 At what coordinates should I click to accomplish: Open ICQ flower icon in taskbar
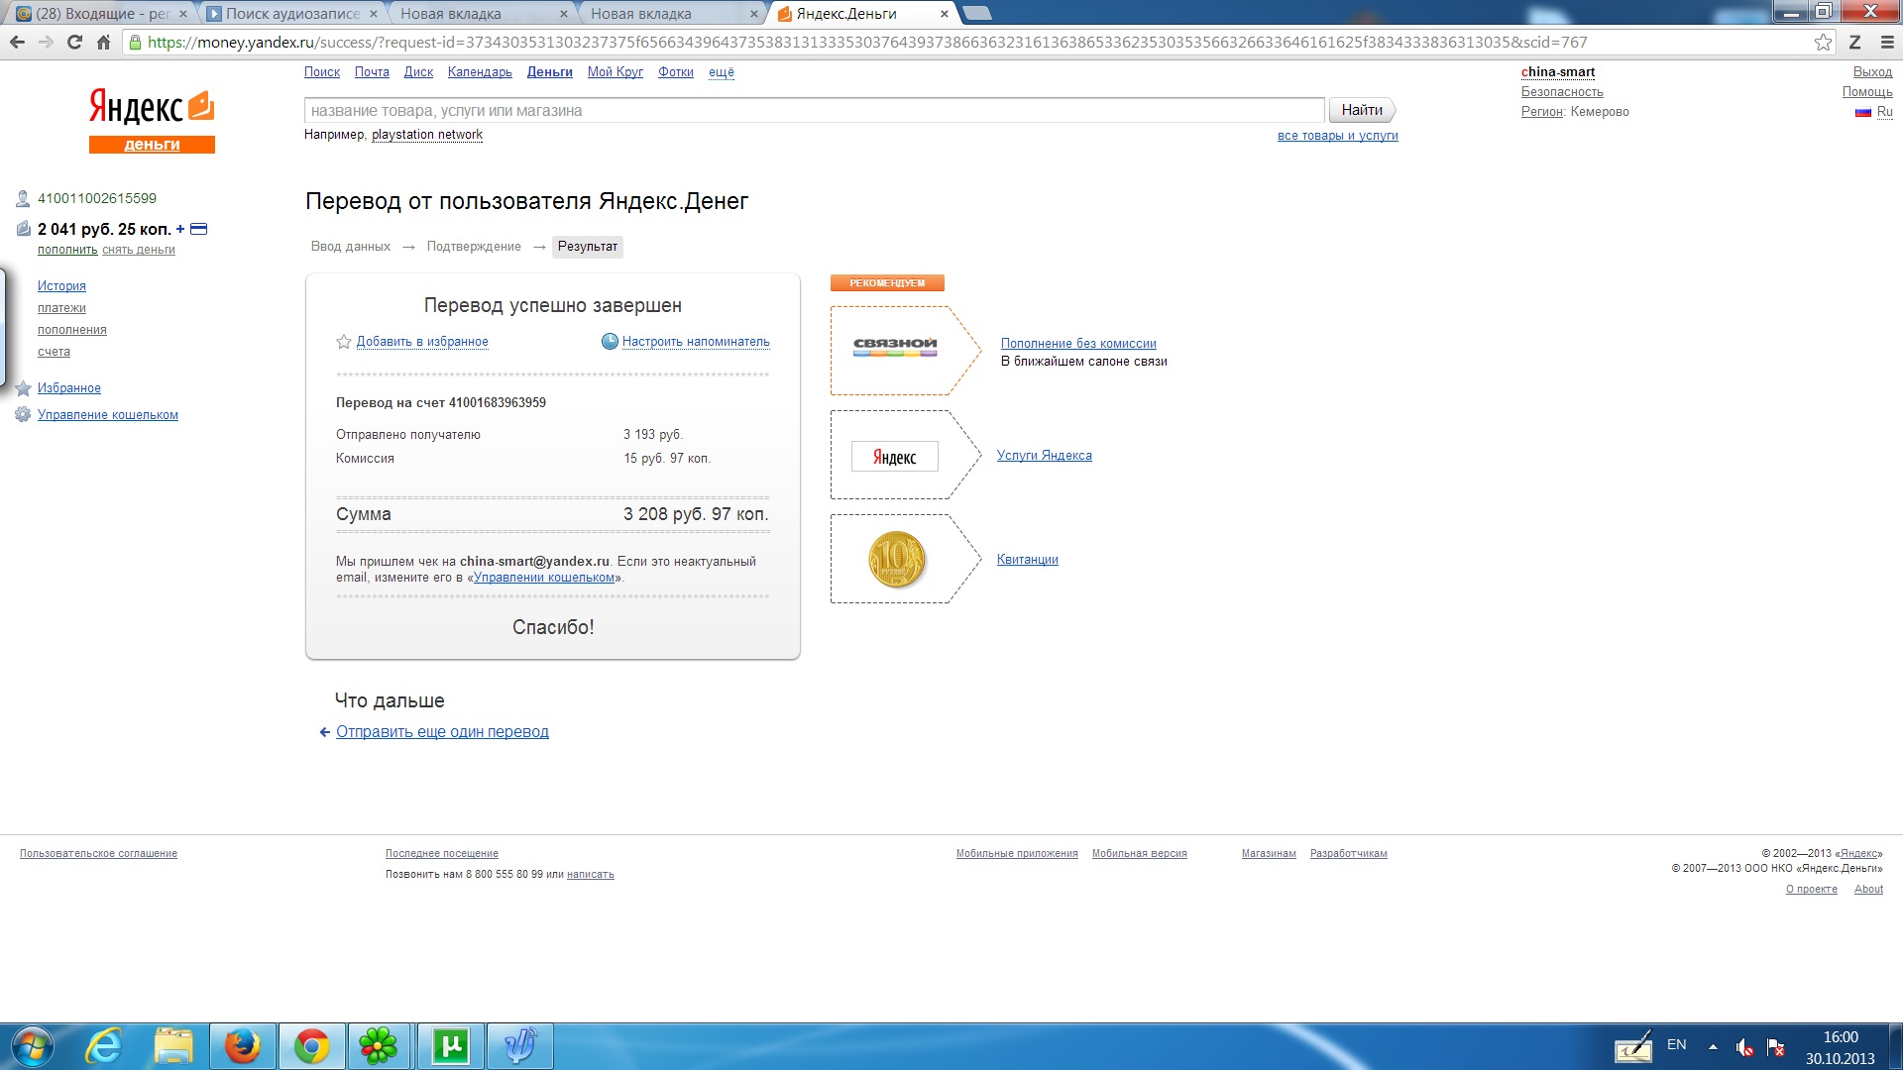tap(379, 1046)
